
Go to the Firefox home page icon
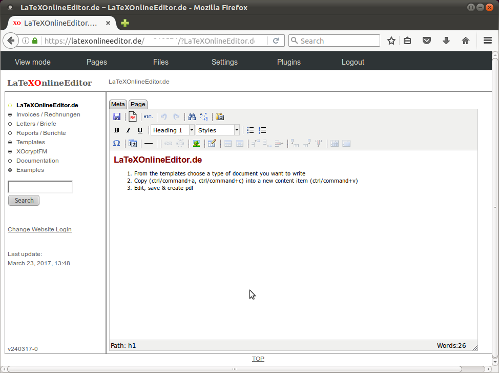tap(466, 41)
